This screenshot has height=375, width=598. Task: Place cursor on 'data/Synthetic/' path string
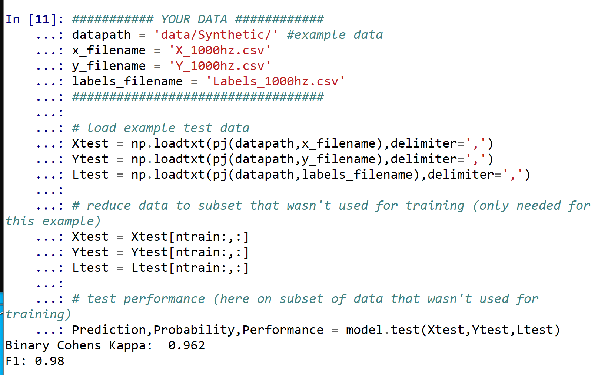coord(216,35)
